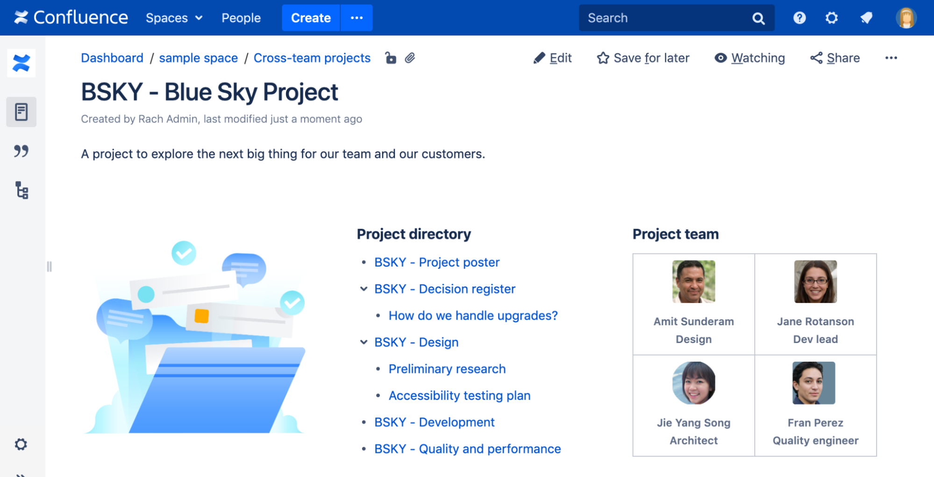Click the Create button
The height and width of the screenshot is (477, 934).
pyautogui.click(x=310, y=18)
